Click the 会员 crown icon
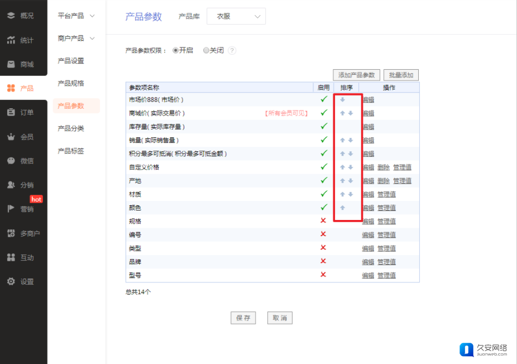This screenshot has width=517, height=364. tap(11, 137)
